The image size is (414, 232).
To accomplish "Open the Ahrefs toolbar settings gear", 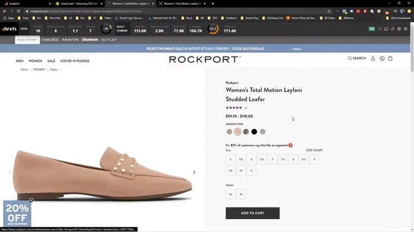I will pos(406,28).
